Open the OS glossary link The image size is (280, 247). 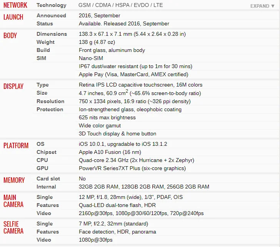tap(40, 144)
